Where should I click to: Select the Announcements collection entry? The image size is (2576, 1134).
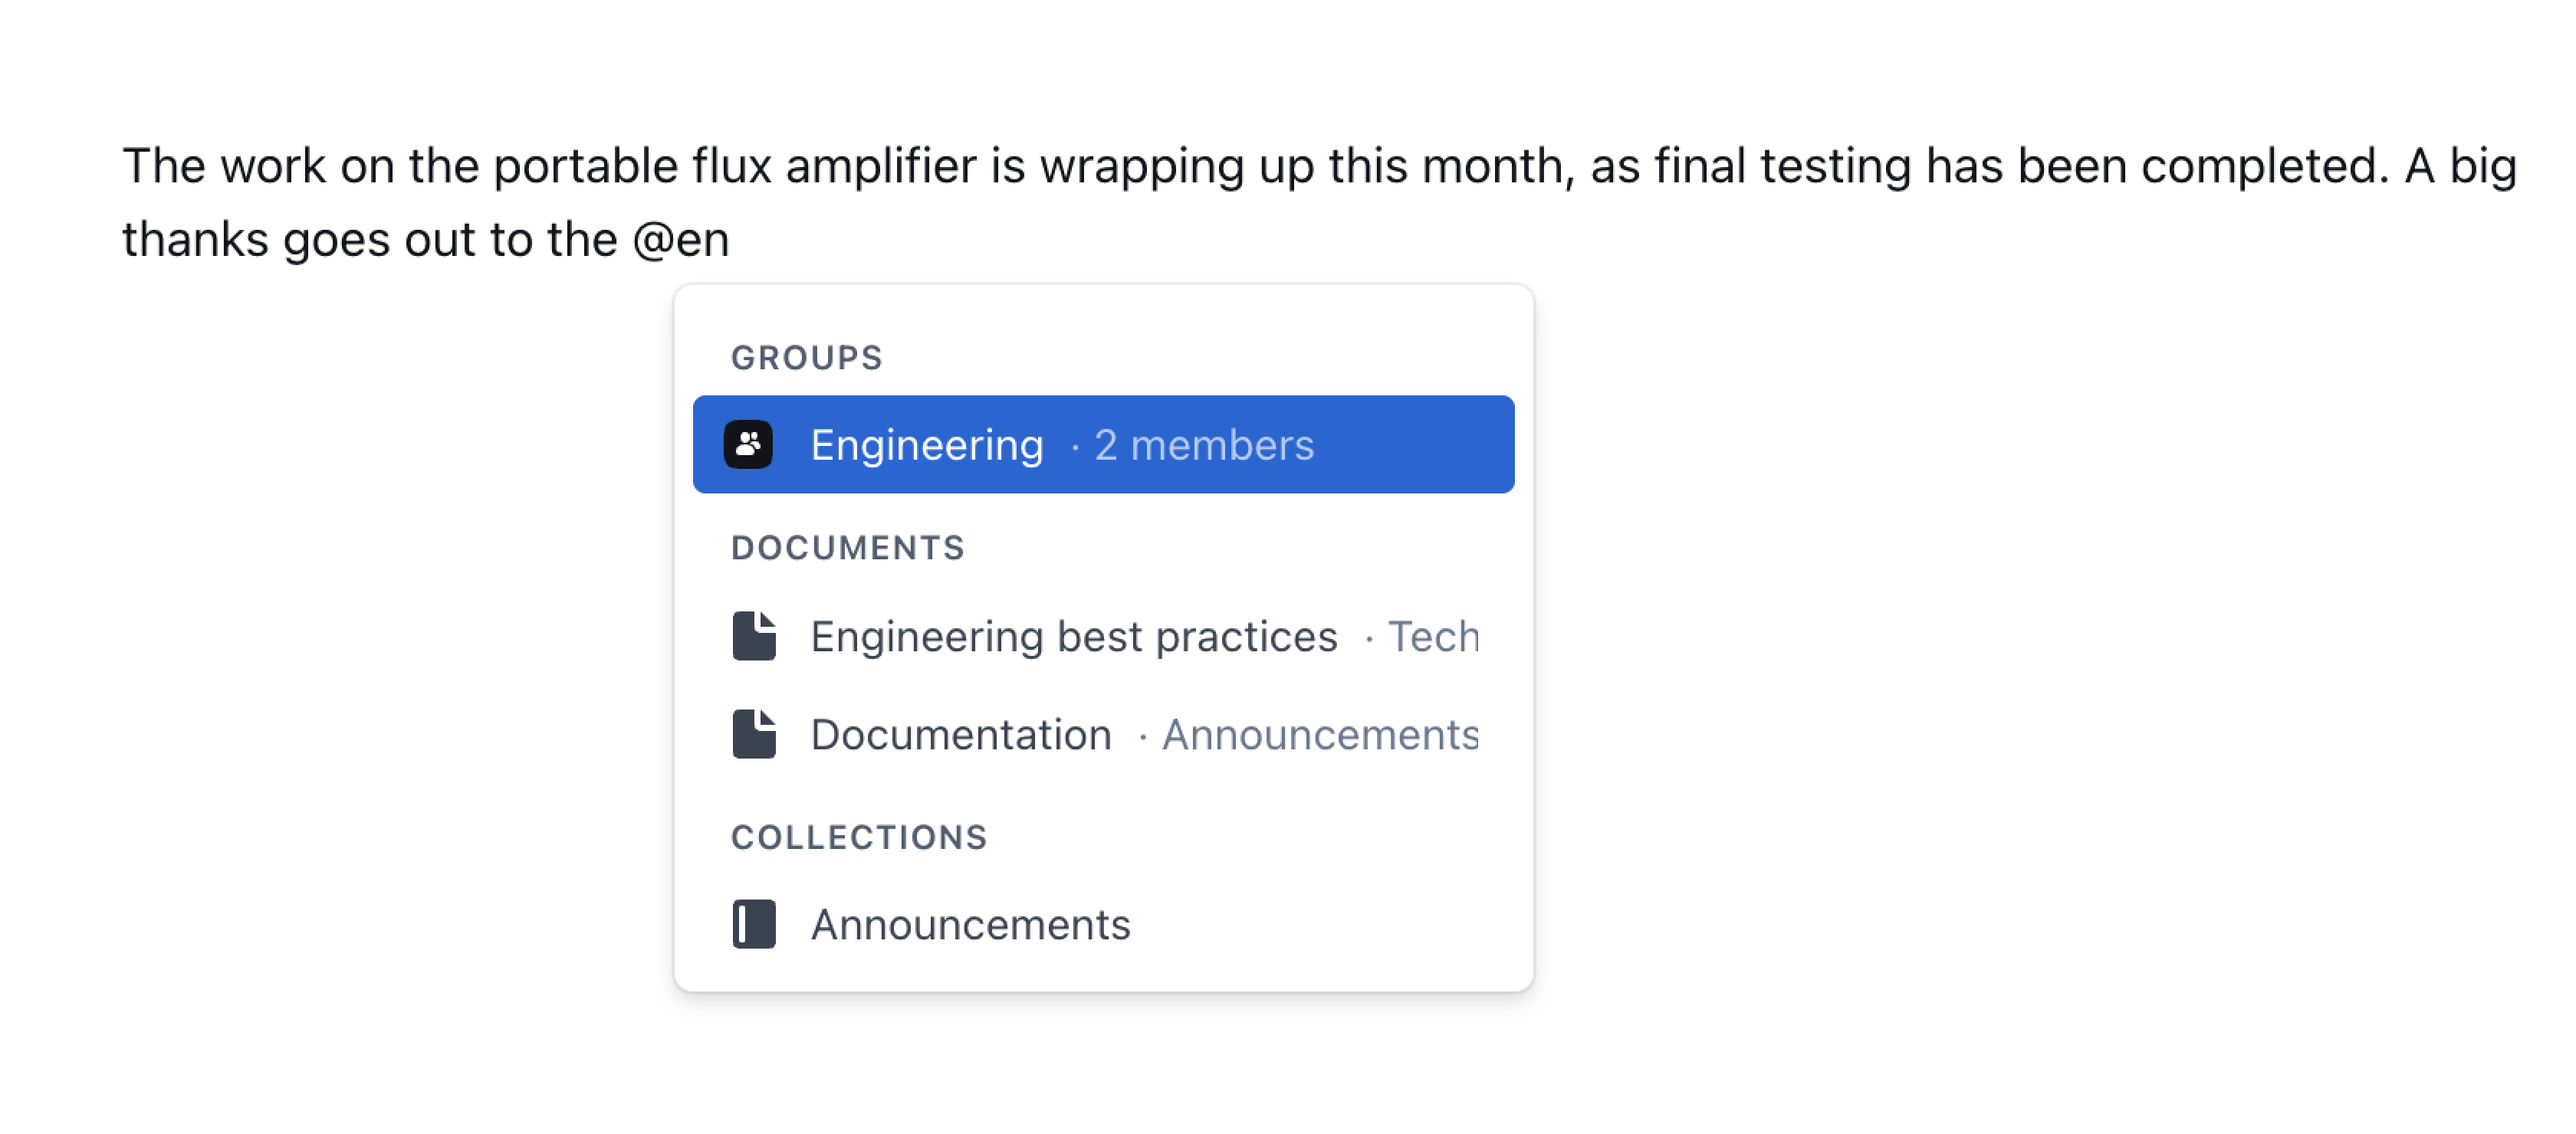[x=971, y=924]
